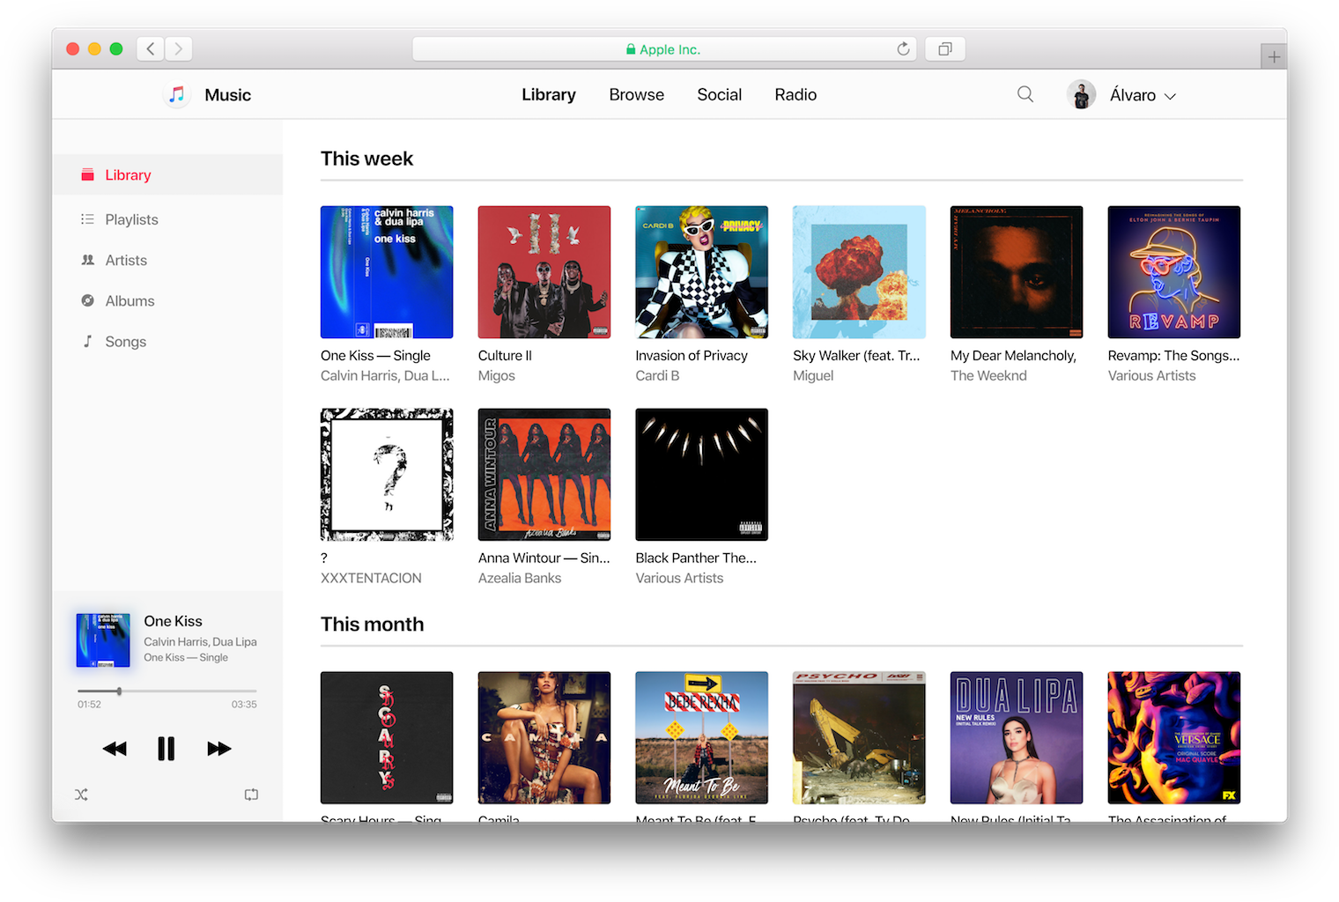Image resolution: width=1339 pixels, height=902 pixels.
Task: Expand the Álvaro account dropdown chevron
Action: pos(1171,96)
